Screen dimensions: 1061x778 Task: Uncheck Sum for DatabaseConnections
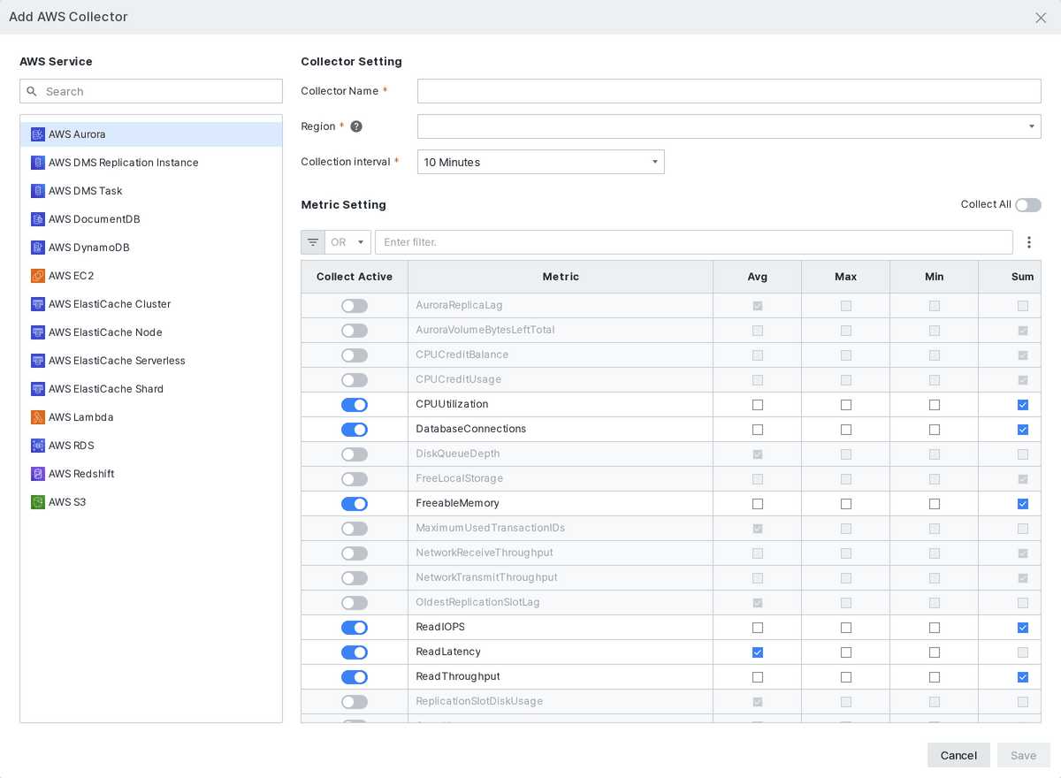pyautogui.click(x=1023, y=430)
